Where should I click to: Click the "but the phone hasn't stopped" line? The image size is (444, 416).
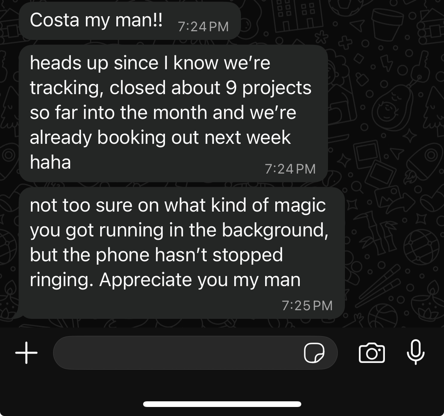(x=156, y=255)
